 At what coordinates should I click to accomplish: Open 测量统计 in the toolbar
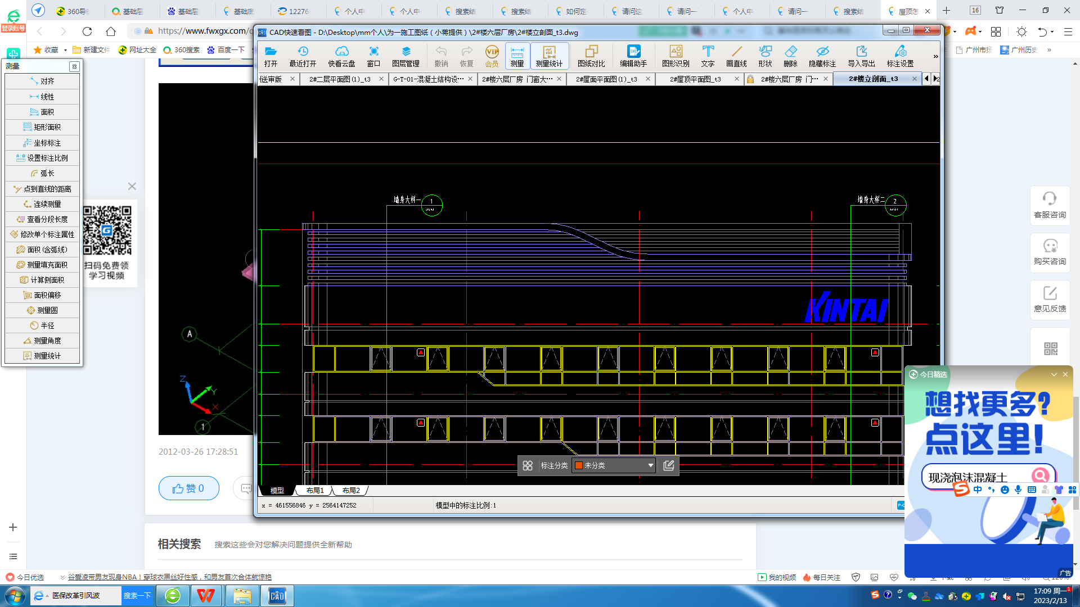point(549,56)
